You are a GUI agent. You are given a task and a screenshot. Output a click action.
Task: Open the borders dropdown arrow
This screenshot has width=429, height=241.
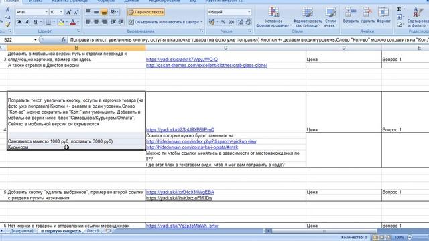(54, 22)
